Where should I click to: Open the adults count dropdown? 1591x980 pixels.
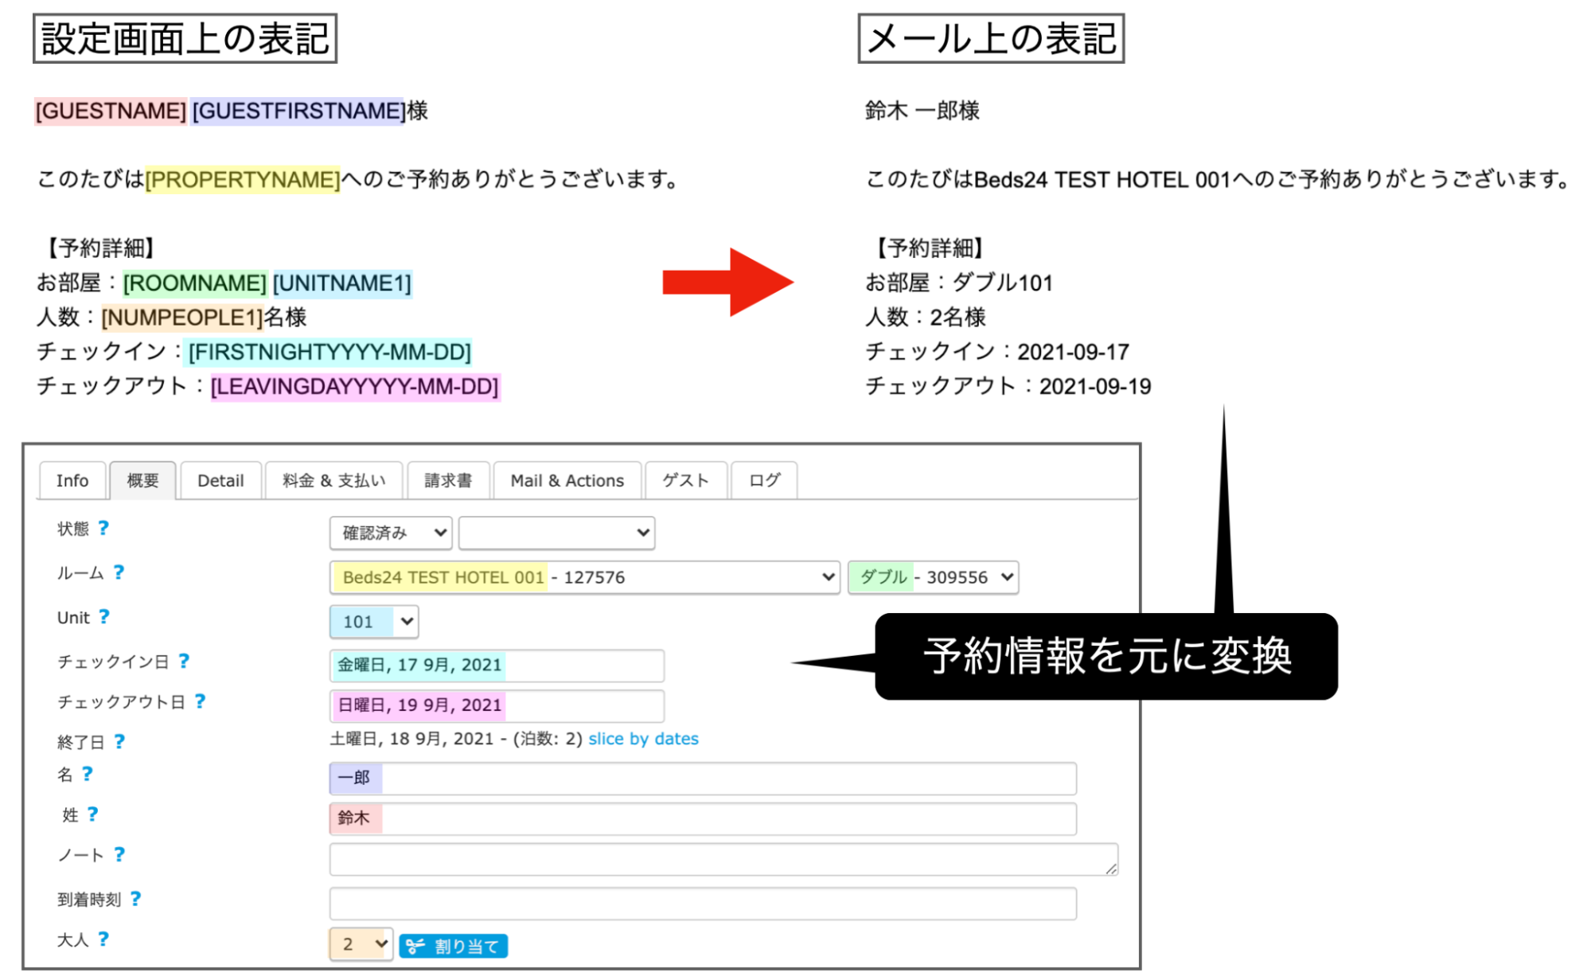pos(361,944)
